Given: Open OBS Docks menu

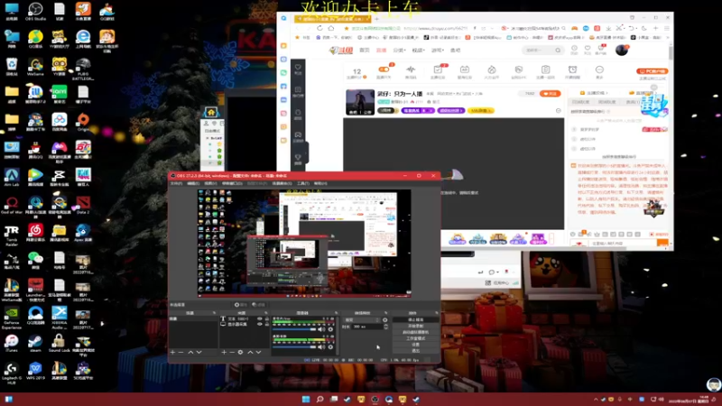Looking at the screenshot, I should (x=232, y=183).
